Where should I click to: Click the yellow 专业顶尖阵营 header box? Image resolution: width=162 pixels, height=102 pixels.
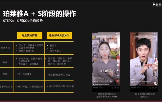tap(30, 35)
